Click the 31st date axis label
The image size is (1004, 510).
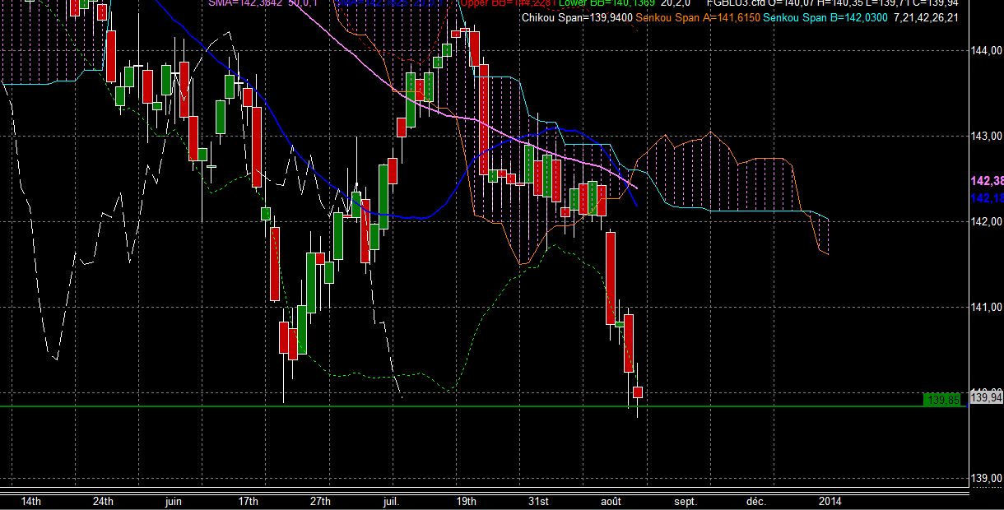pyautogui.click(x=538, y=501)
